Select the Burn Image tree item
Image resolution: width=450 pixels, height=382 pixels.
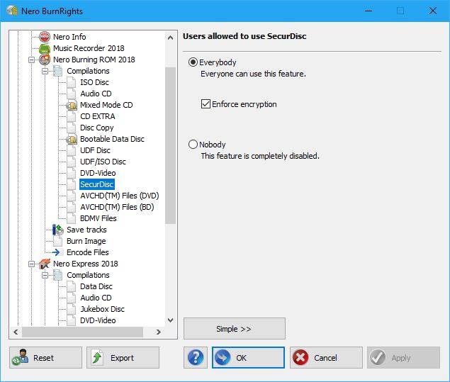coord(86,241)
